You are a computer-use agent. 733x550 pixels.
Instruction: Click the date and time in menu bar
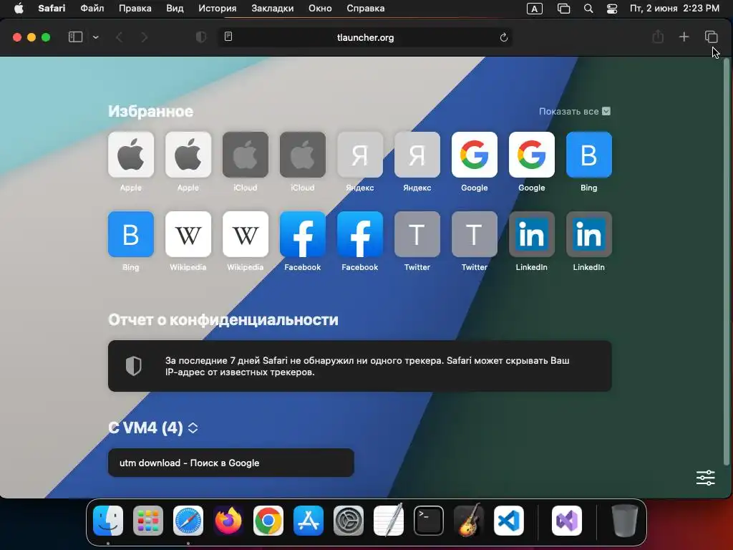(x=674, y=9)
